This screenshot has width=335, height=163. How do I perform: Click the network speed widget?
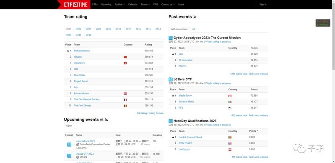click(x=323, y=23)
